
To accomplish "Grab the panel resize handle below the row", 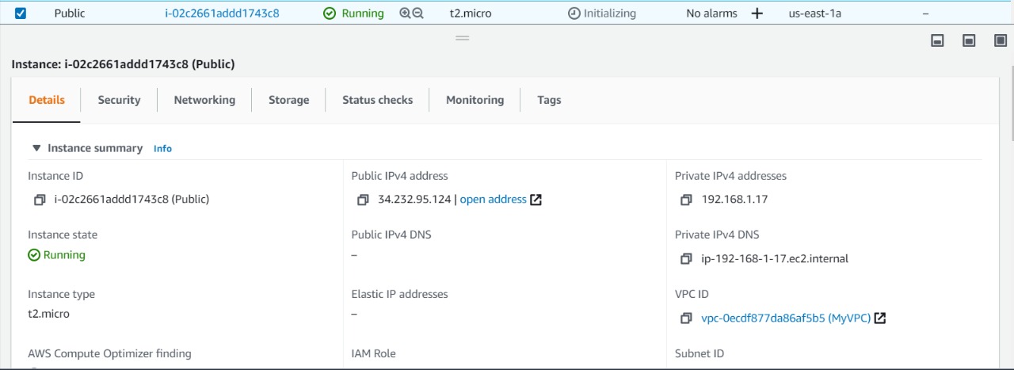I will pyautogui.click(x=463, y=38).
